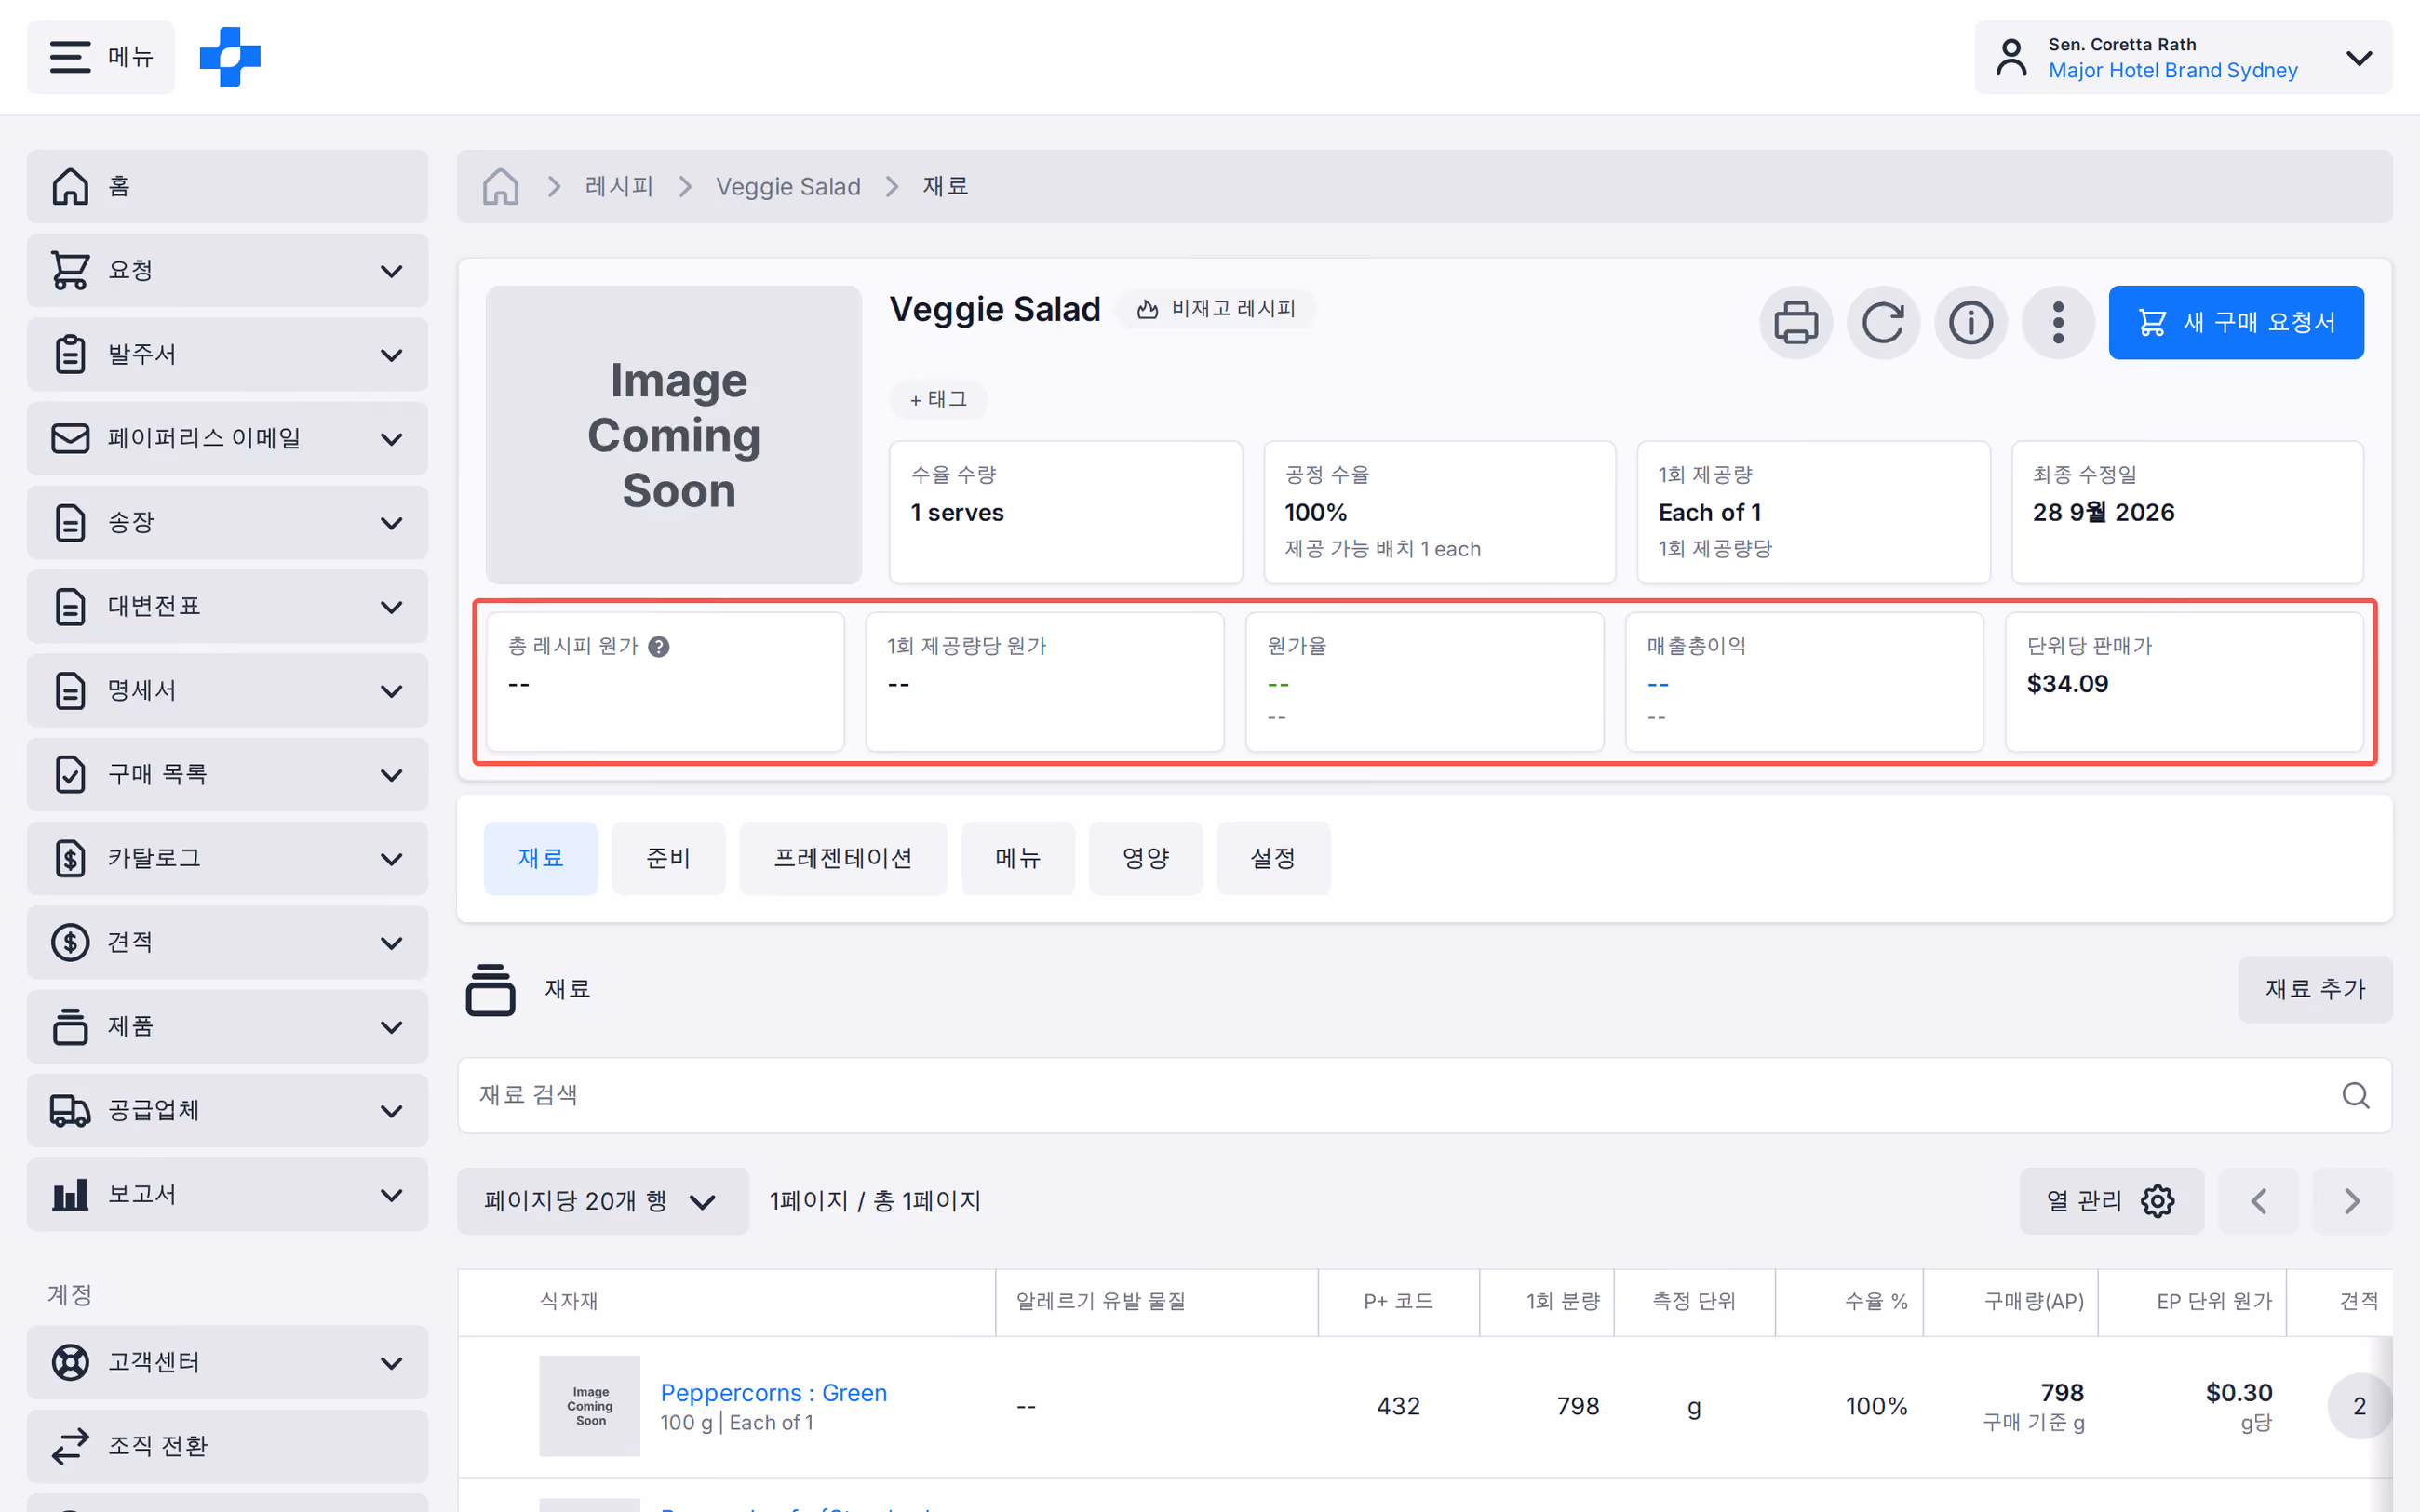Open the 공급업체 sidebar menu

coord(227,1110)
